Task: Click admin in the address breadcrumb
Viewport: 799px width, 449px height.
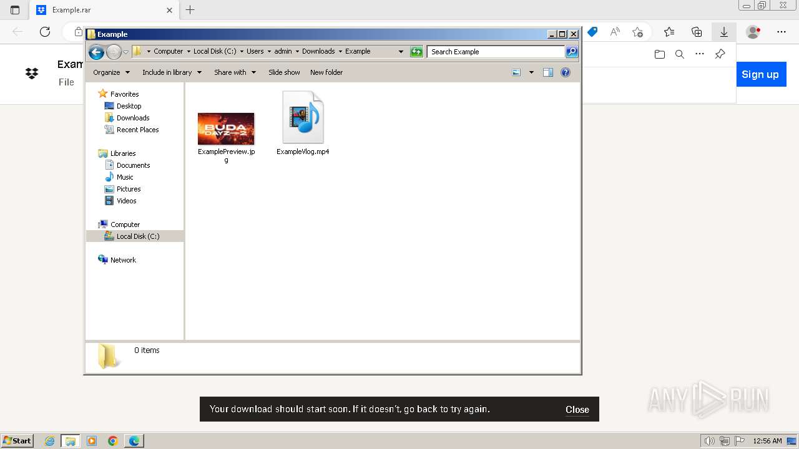Action: pos(283,52)
